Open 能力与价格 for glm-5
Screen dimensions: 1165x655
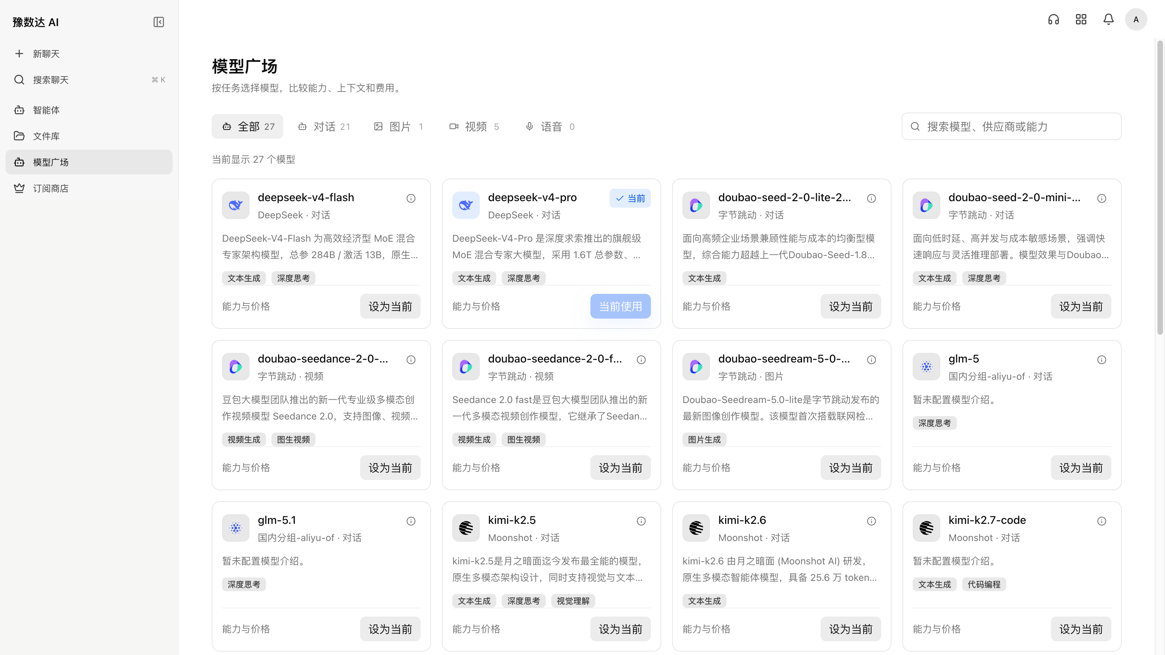click(936, 468)
